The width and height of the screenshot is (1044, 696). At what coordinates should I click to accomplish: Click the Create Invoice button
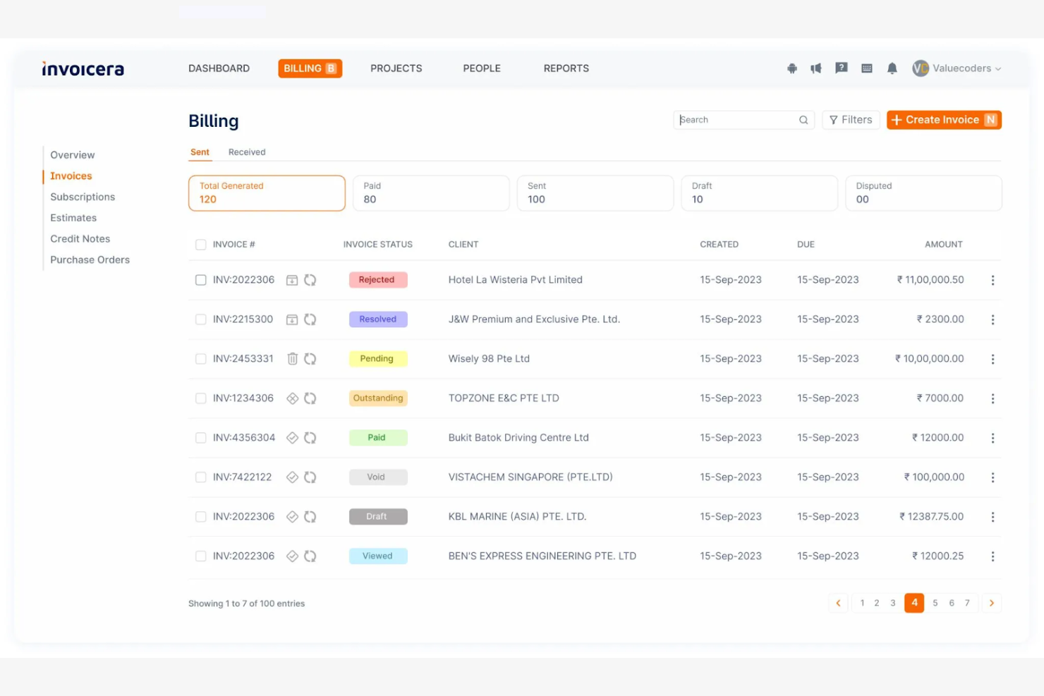944,119
